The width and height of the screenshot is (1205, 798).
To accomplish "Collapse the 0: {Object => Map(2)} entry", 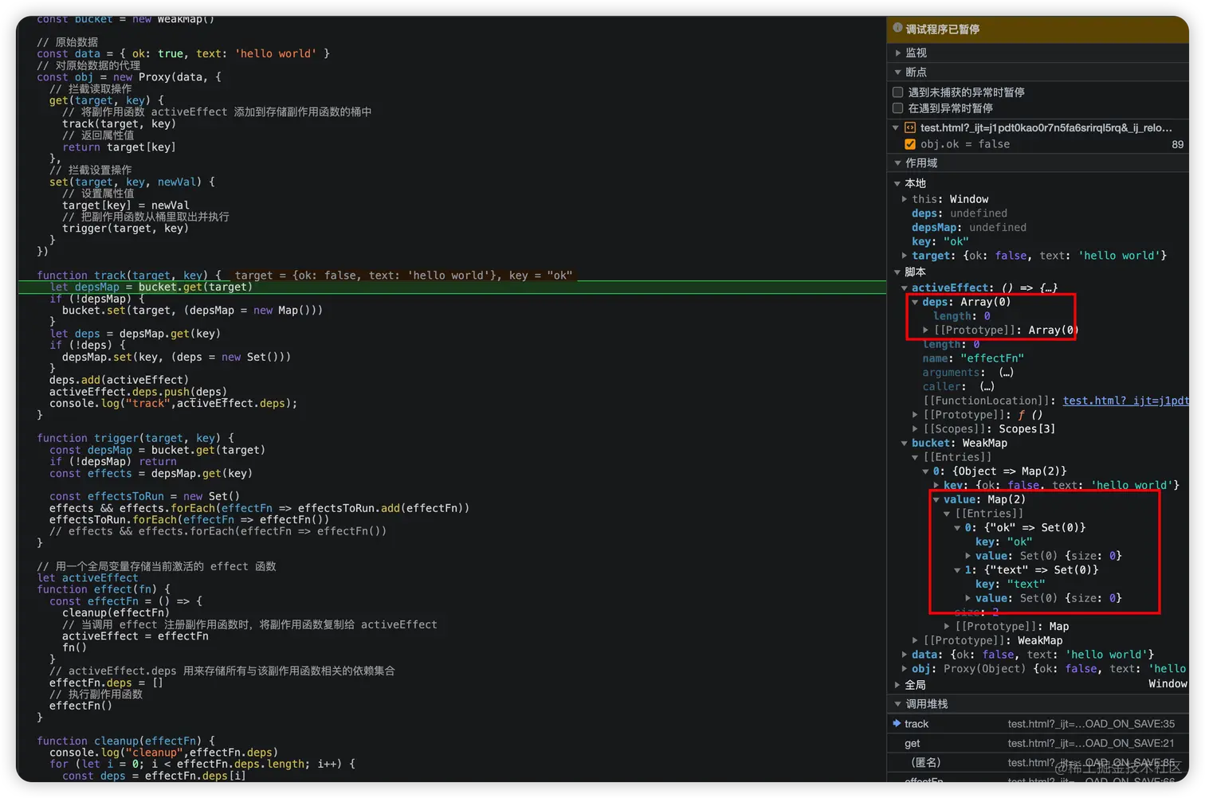I will 926,471.
